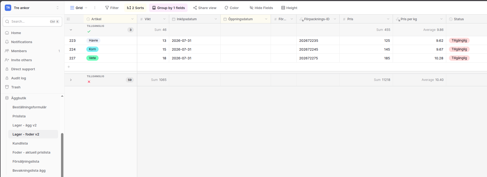Click the Status column header

(466, 19)
